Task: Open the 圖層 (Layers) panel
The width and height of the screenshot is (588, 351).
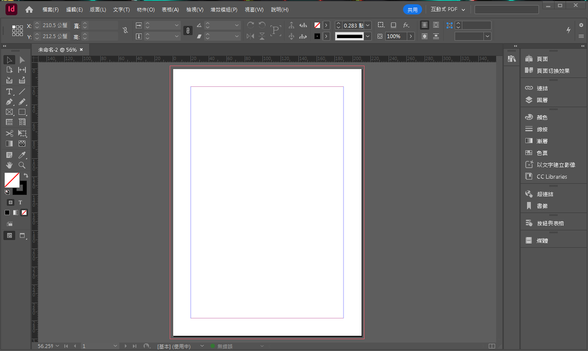Action: [542, 100]
